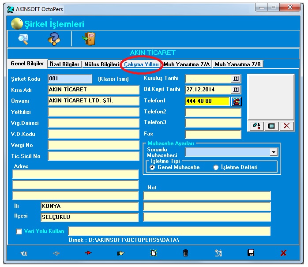This screenshot has width=308, height=267.
Task: Remove the logo with the red X
Action: pos(286,126)
